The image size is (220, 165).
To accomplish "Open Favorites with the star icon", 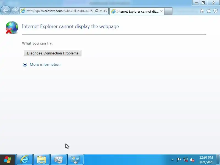I will tap(209, 11).
